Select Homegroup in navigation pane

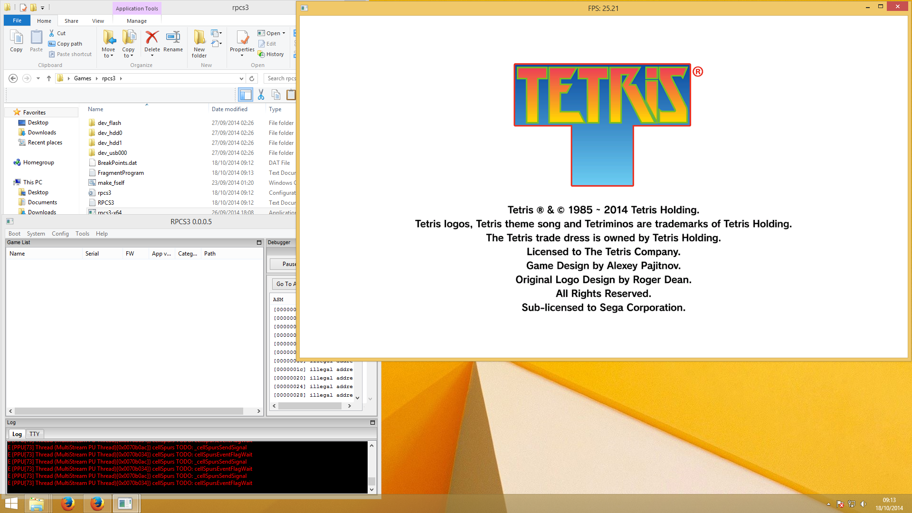coord(38,162)
